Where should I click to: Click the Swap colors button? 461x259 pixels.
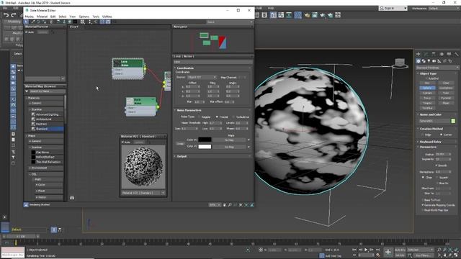point(180,144)
